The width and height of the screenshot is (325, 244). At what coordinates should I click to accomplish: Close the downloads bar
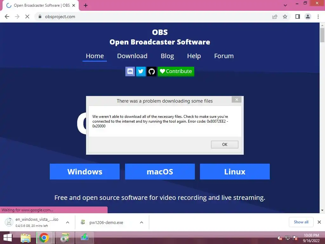click(319, 222)
